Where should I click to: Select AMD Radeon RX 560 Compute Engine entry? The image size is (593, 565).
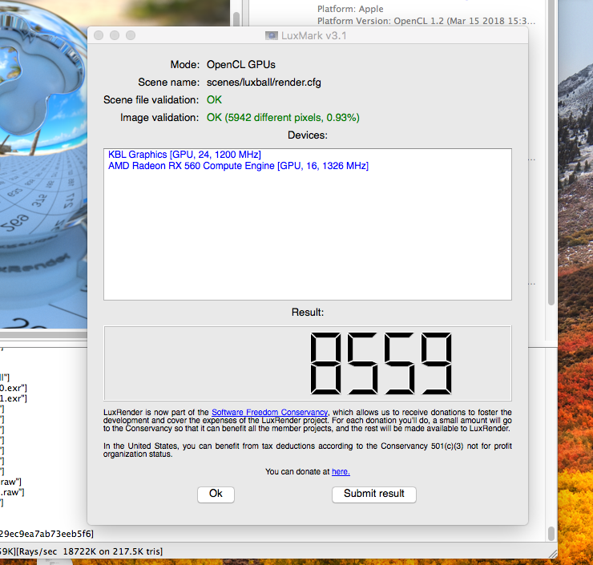pos(238,166)
